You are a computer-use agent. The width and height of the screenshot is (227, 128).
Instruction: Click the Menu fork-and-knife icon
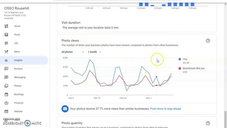click(6, 52)
